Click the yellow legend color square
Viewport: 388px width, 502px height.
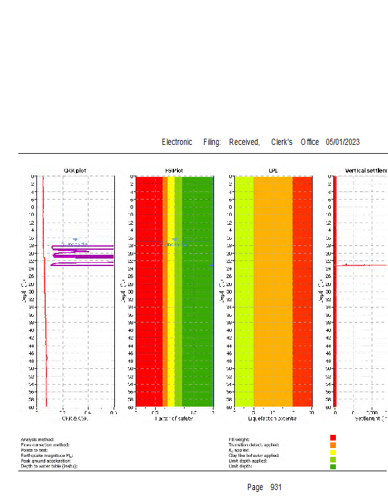coord(333,452)
